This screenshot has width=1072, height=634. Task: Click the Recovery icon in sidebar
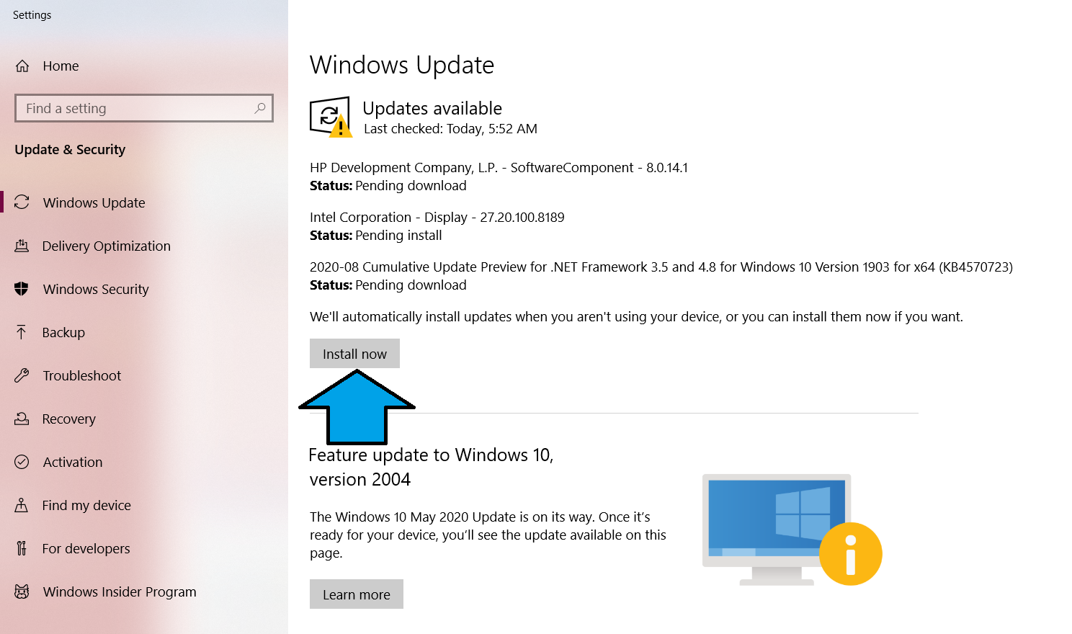click(22, 419)
